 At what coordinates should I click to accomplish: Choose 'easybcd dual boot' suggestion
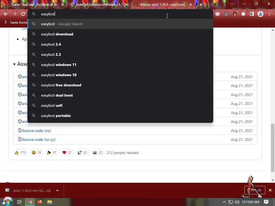tap(120, 95)
